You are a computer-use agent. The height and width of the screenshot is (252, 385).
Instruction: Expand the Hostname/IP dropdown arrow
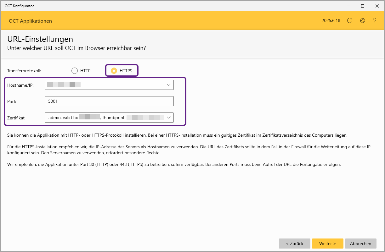[169, 85]
